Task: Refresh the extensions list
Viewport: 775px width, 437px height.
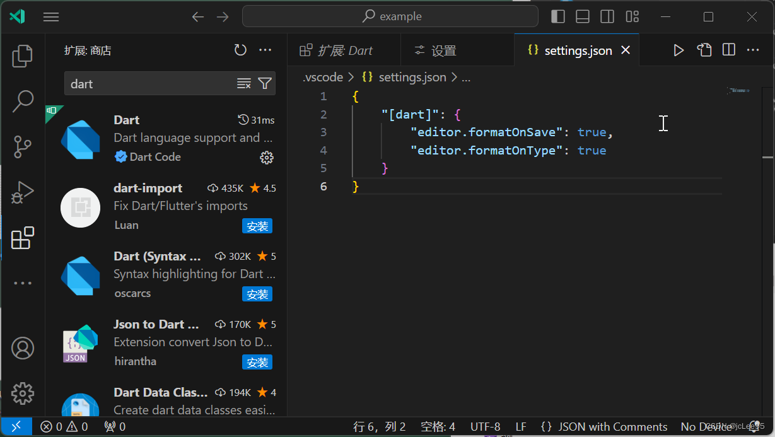Action: (x=240, y=50)
